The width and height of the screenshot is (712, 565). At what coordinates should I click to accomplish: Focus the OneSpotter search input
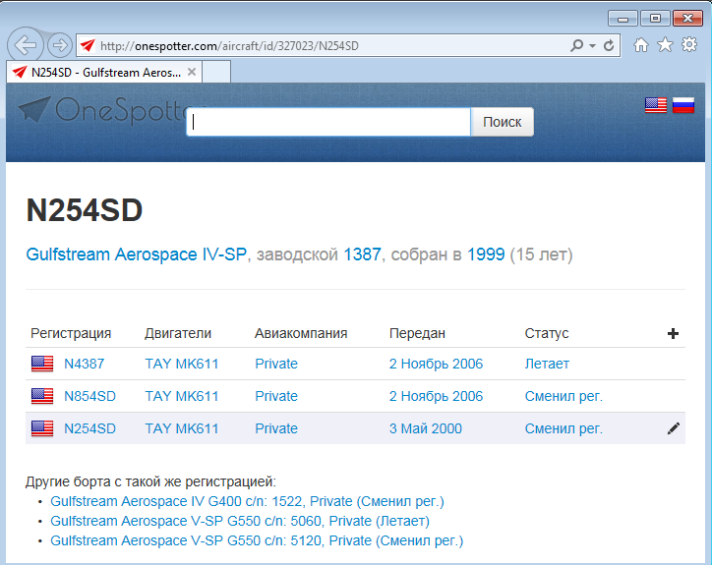(328, 122)
